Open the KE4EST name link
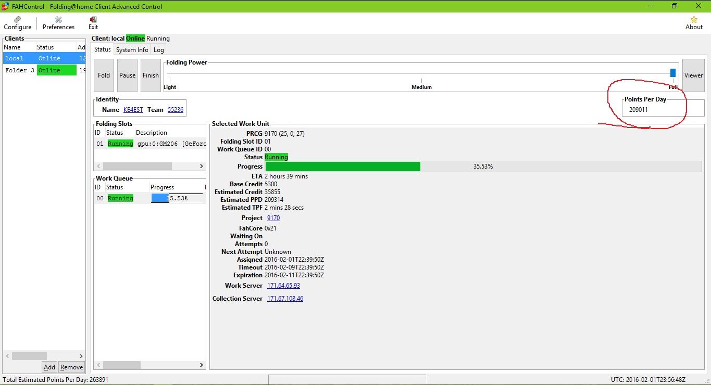This screenshot has height=385, width=711. pyautogui.click(x=132, y=110)
